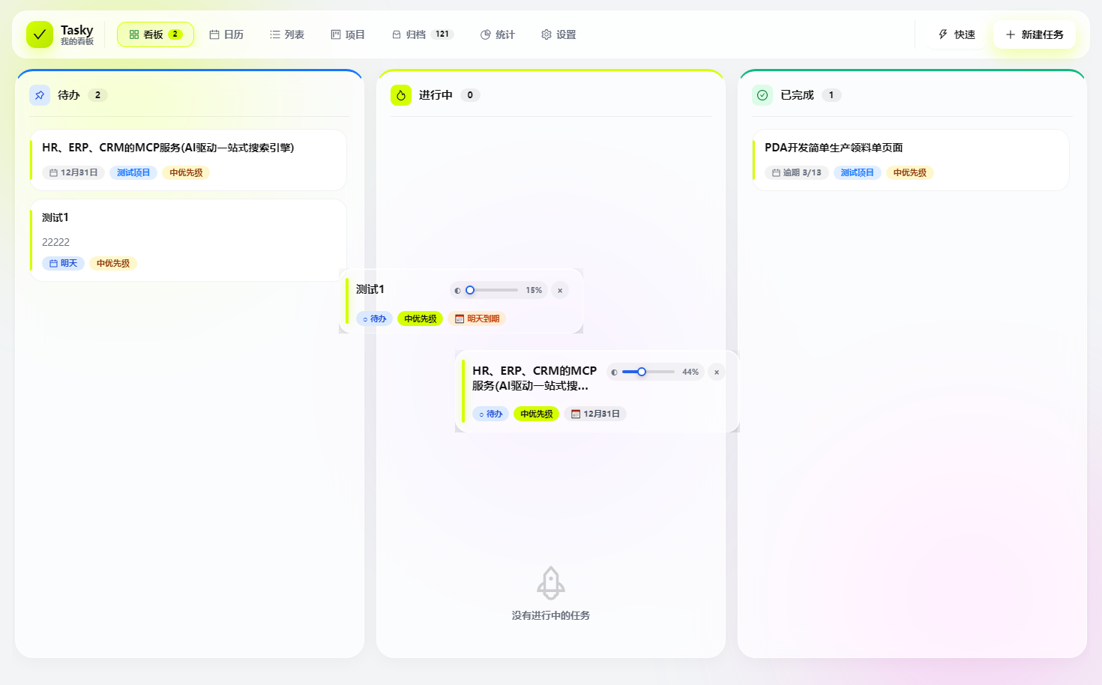Open the PDA开发简单生产领料单页面 task card
Screen dimensions: 1102x685
pos(911,160)
